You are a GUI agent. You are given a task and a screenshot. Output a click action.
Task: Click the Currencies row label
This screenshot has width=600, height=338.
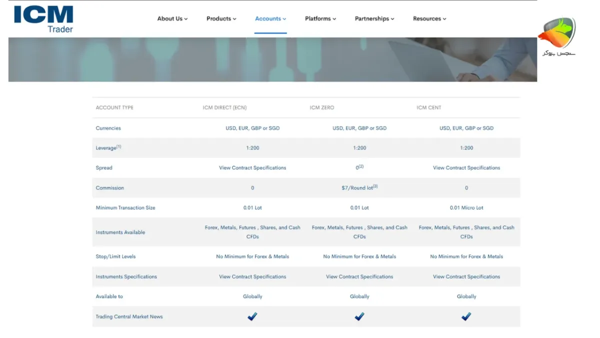pyautogui.click(x=108, y=128)
